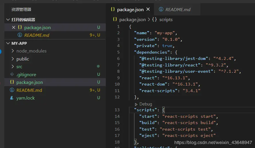The width and height of the screenshot is (255, 148).
Task: Collapse the MY-APP folder section
Action: click(x=8, y=43)
